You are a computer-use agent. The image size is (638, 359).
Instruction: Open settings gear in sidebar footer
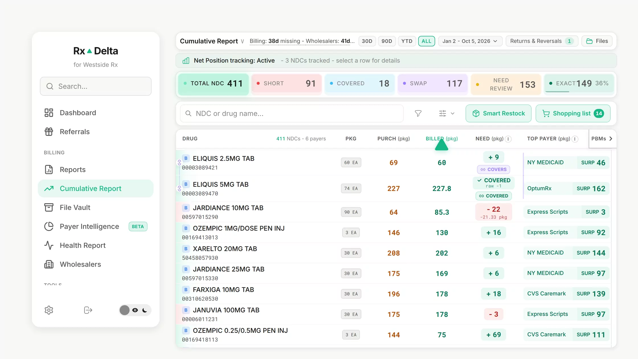[49, 310]
